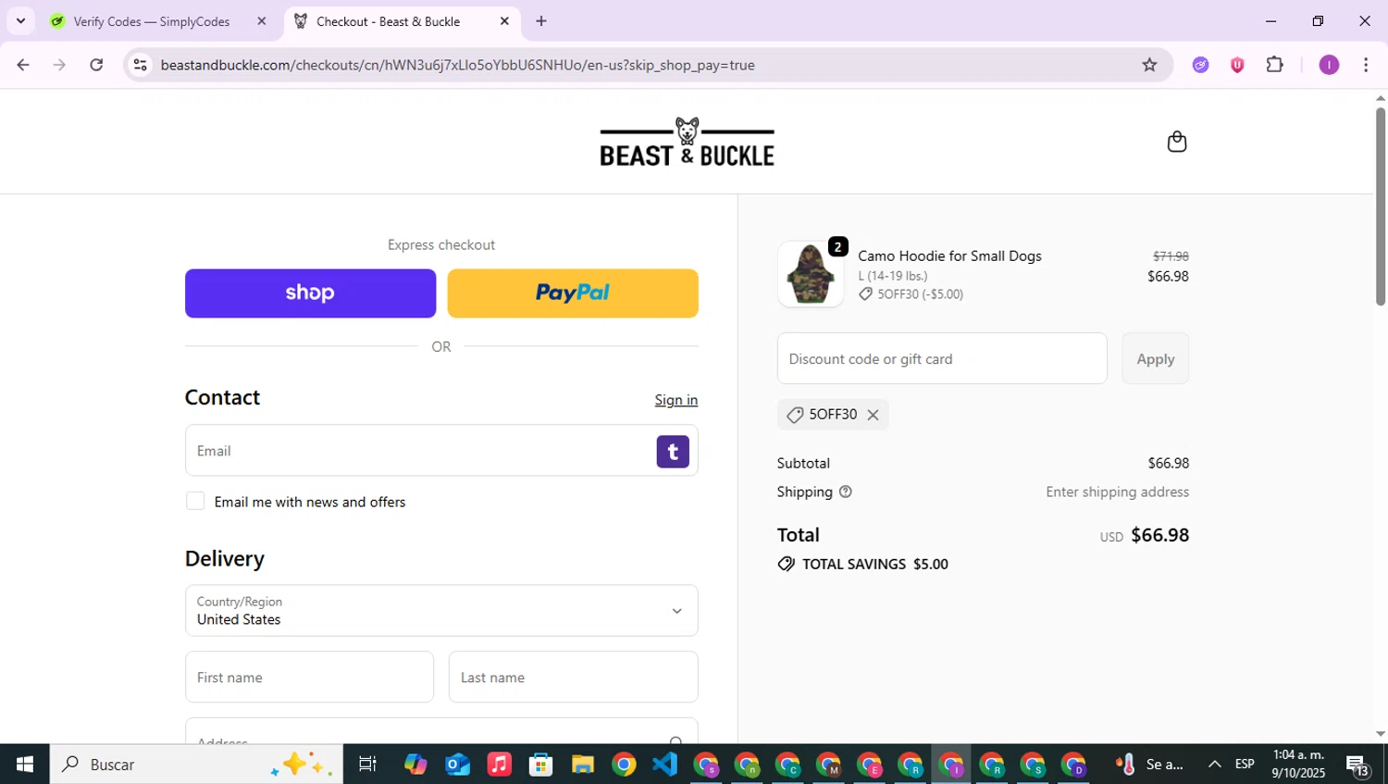Screen dimensions: 1388x784
Task: Click the First name field
Action: pos(309,677)
